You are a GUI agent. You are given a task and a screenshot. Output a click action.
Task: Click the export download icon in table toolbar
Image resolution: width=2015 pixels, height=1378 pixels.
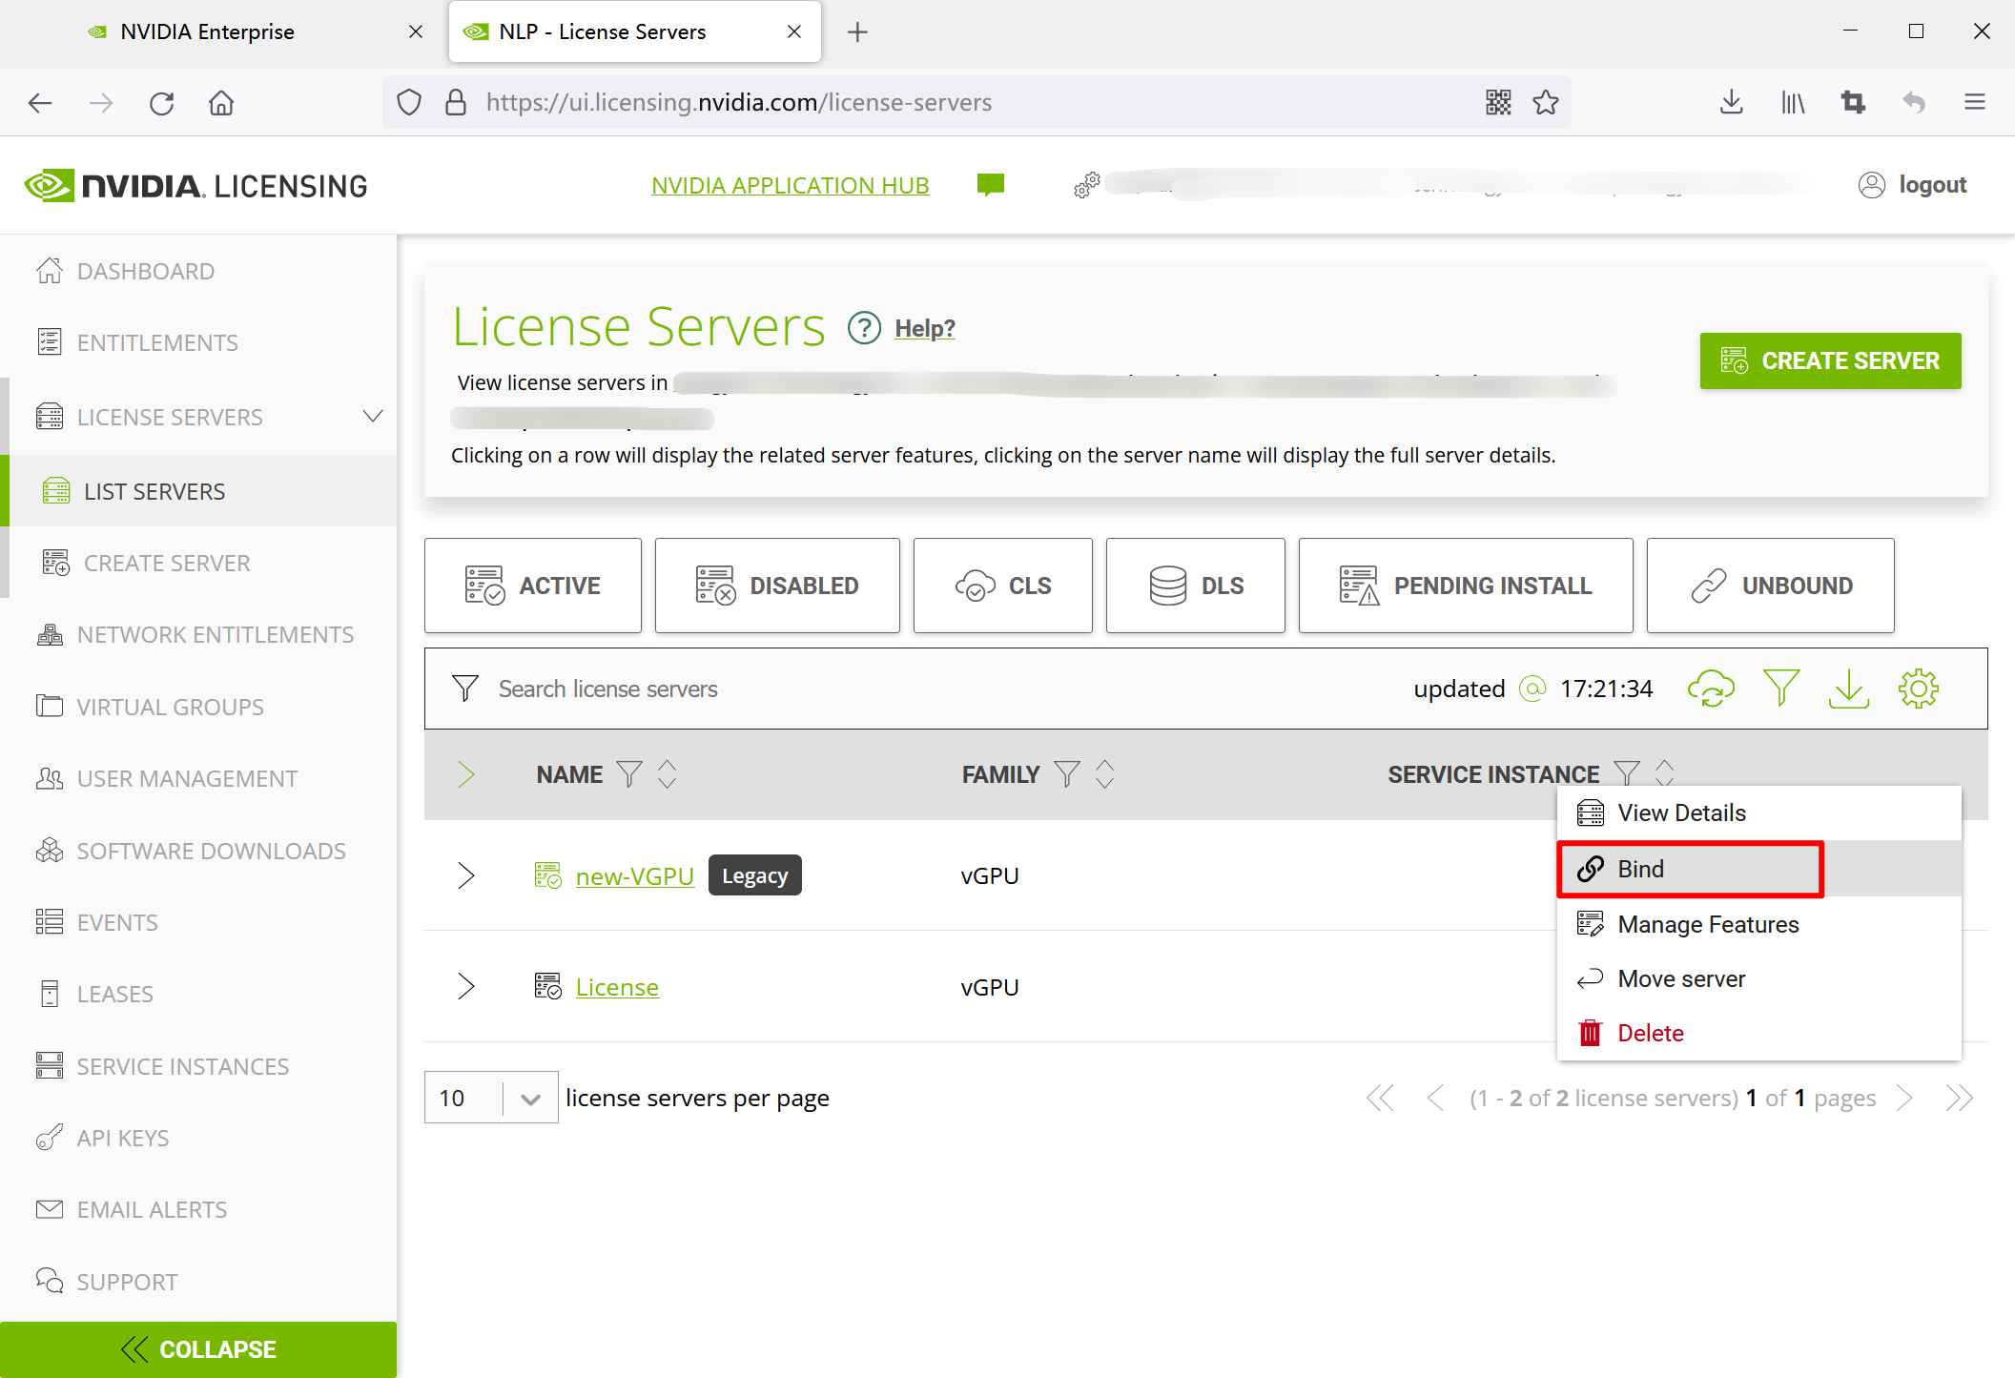pyautogui.click(x=1848, y=689)
